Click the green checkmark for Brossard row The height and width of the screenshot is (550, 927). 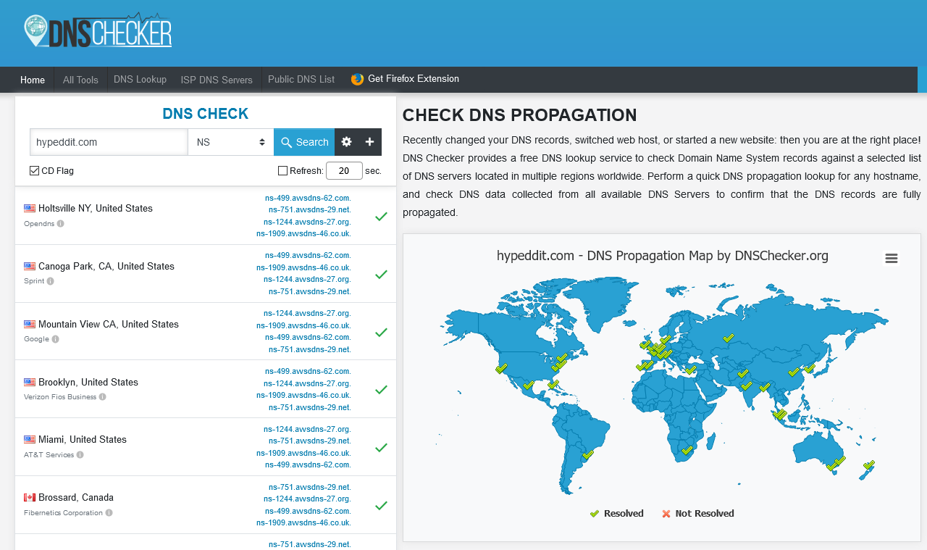click(381, 505)
